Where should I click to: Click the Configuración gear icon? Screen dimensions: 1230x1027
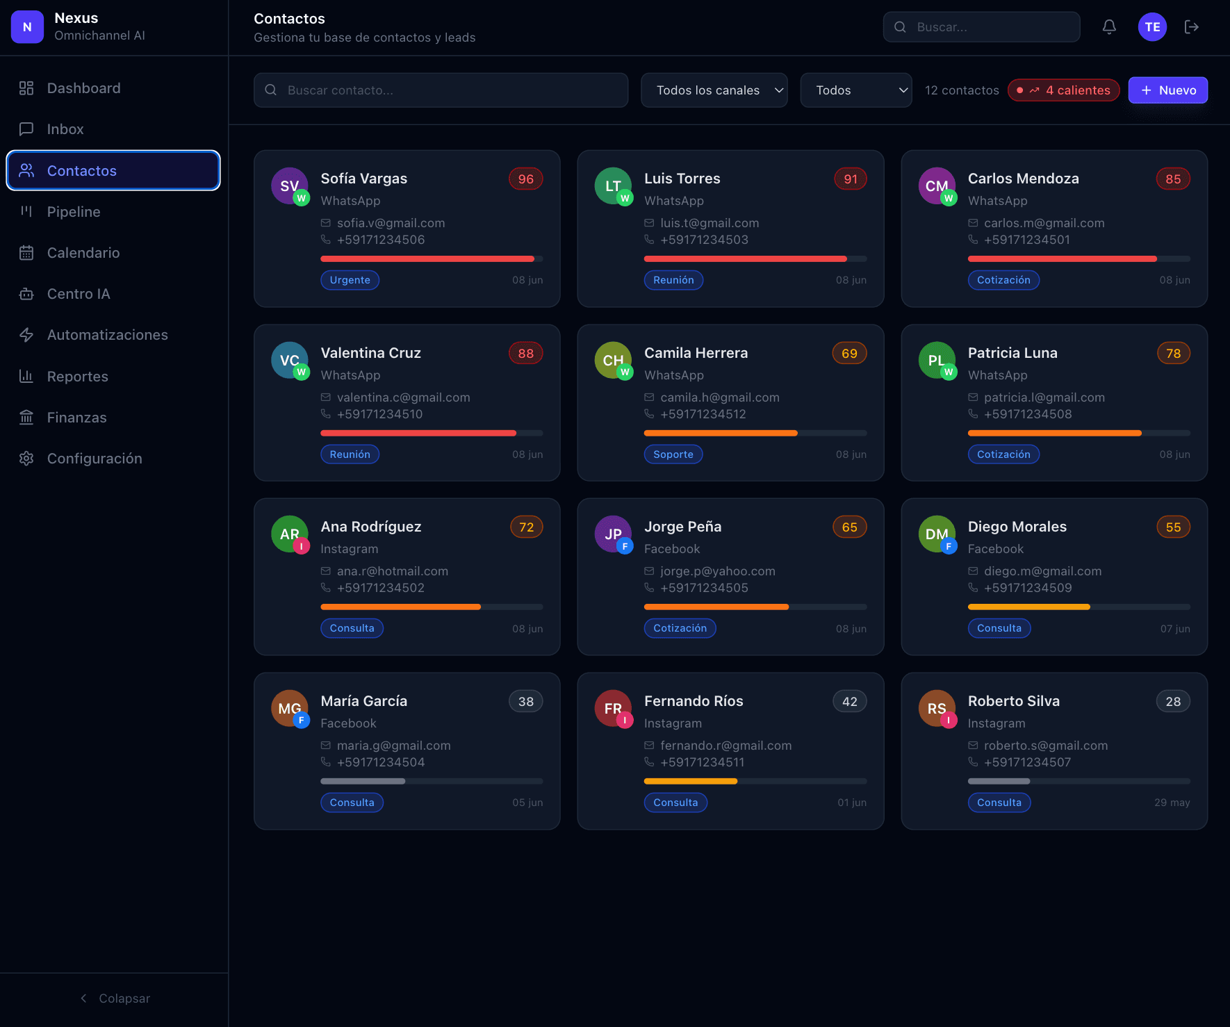(26, 459)
